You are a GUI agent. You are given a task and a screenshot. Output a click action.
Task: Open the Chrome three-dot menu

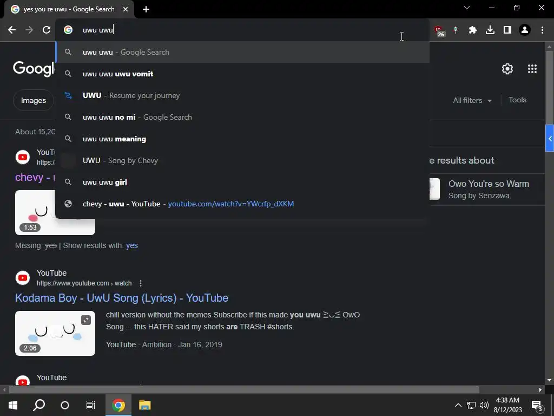coord(542,30)
